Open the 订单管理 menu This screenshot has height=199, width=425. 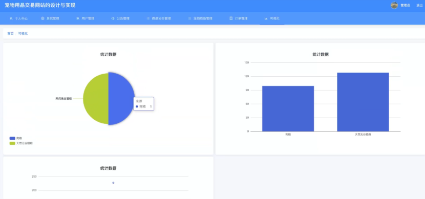[238, 18]
